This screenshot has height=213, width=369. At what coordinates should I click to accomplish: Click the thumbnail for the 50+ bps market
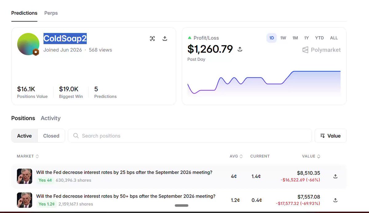tap(25, 200)
